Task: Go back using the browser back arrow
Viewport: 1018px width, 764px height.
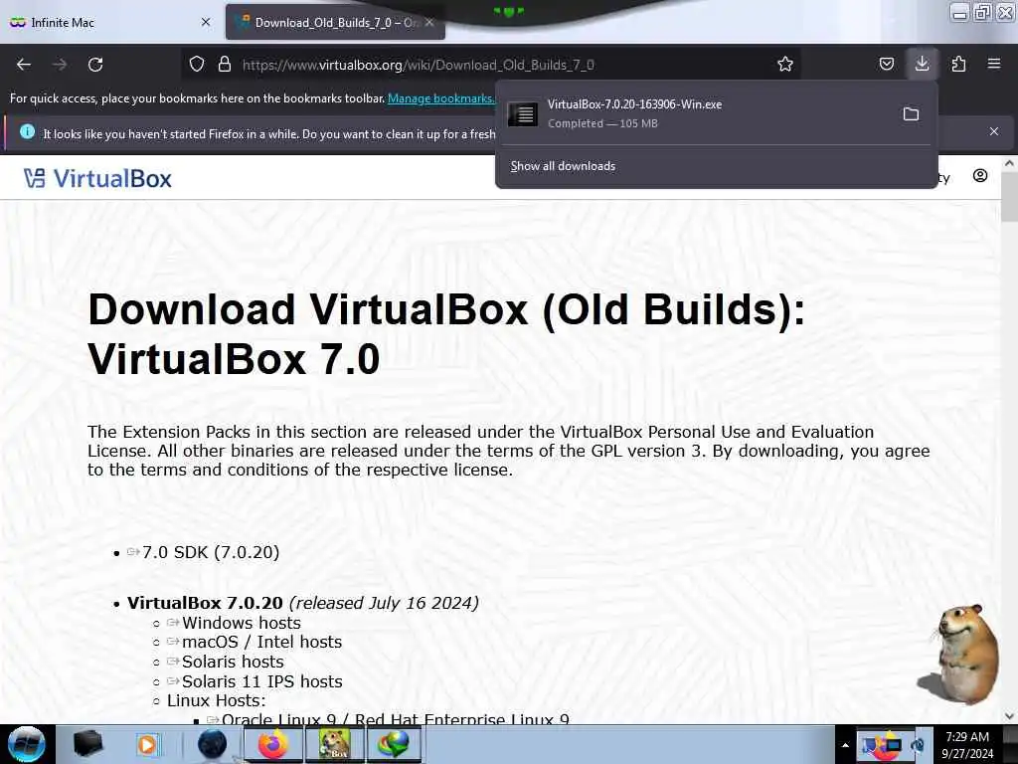Action: [x=24, y=65]
